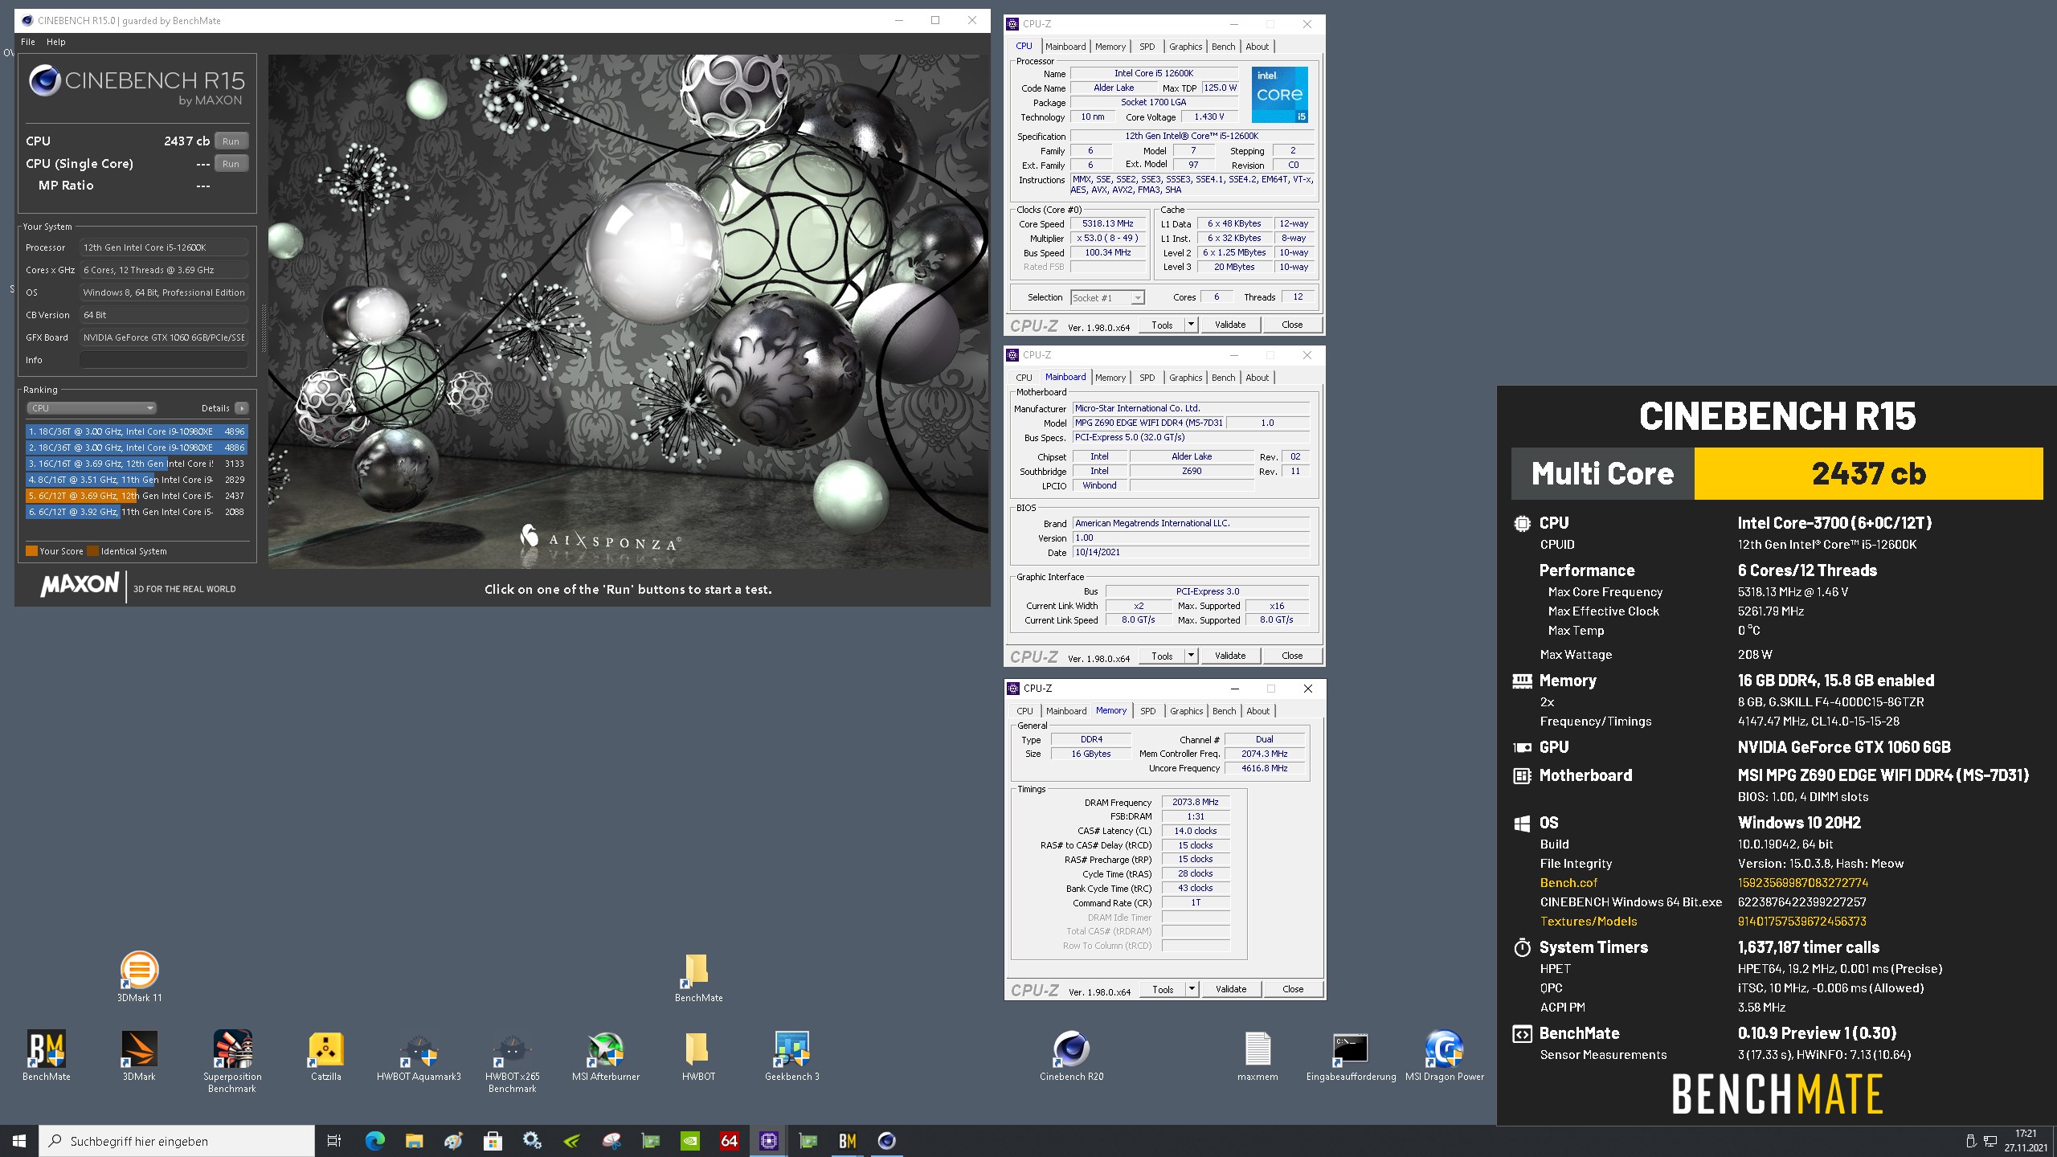
Task: Launch the 3DMark desktop shortcut
Action: click(x=139, y=1056)
